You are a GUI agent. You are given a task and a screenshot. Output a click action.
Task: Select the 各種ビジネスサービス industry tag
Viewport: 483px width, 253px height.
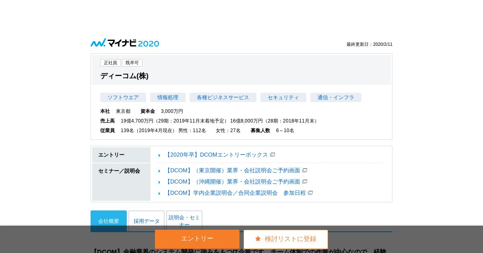pos(223,98)
